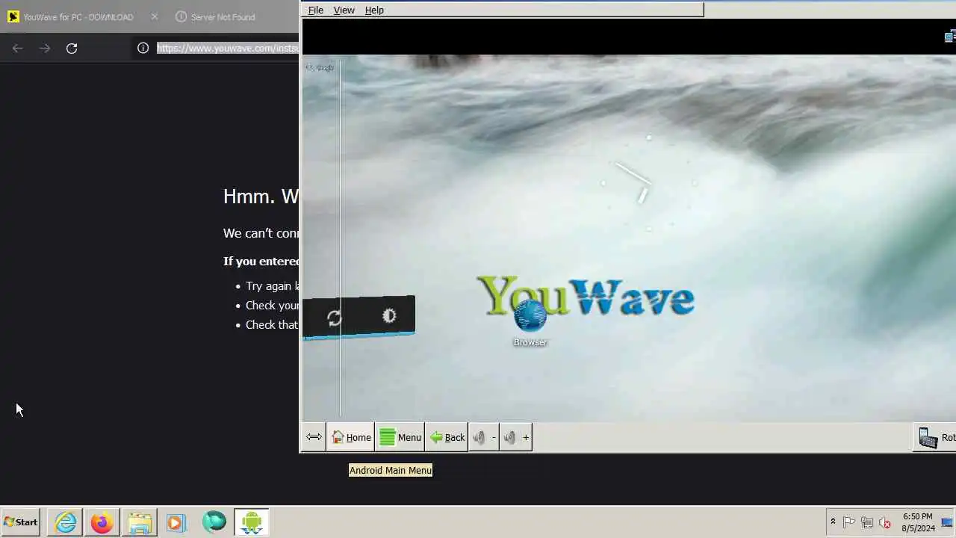Viewport: 956px width, 538px height.
Task: Open the media player taskbar icon
Action: [x=176, y=522]
